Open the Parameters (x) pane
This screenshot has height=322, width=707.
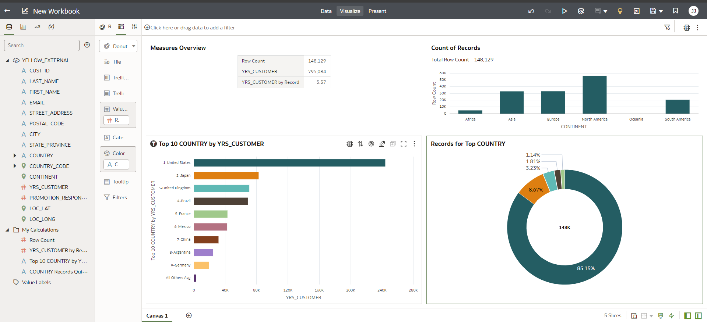click(x=52, y=27)
